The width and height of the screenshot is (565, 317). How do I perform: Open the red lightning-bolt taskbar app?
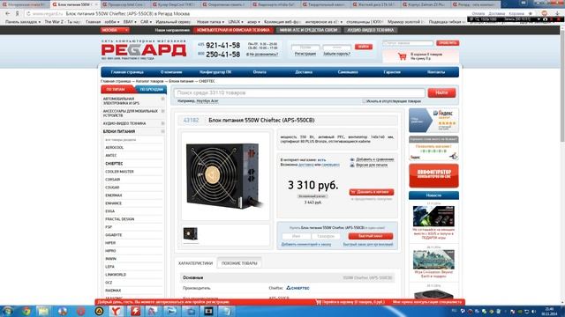click(135, 311)
